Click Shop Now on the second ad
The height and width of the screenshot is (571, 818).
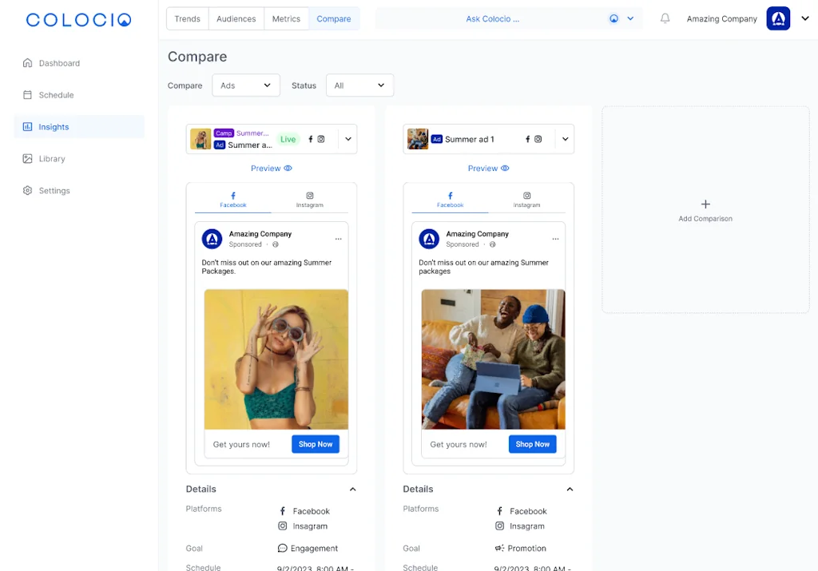point(532,444)
